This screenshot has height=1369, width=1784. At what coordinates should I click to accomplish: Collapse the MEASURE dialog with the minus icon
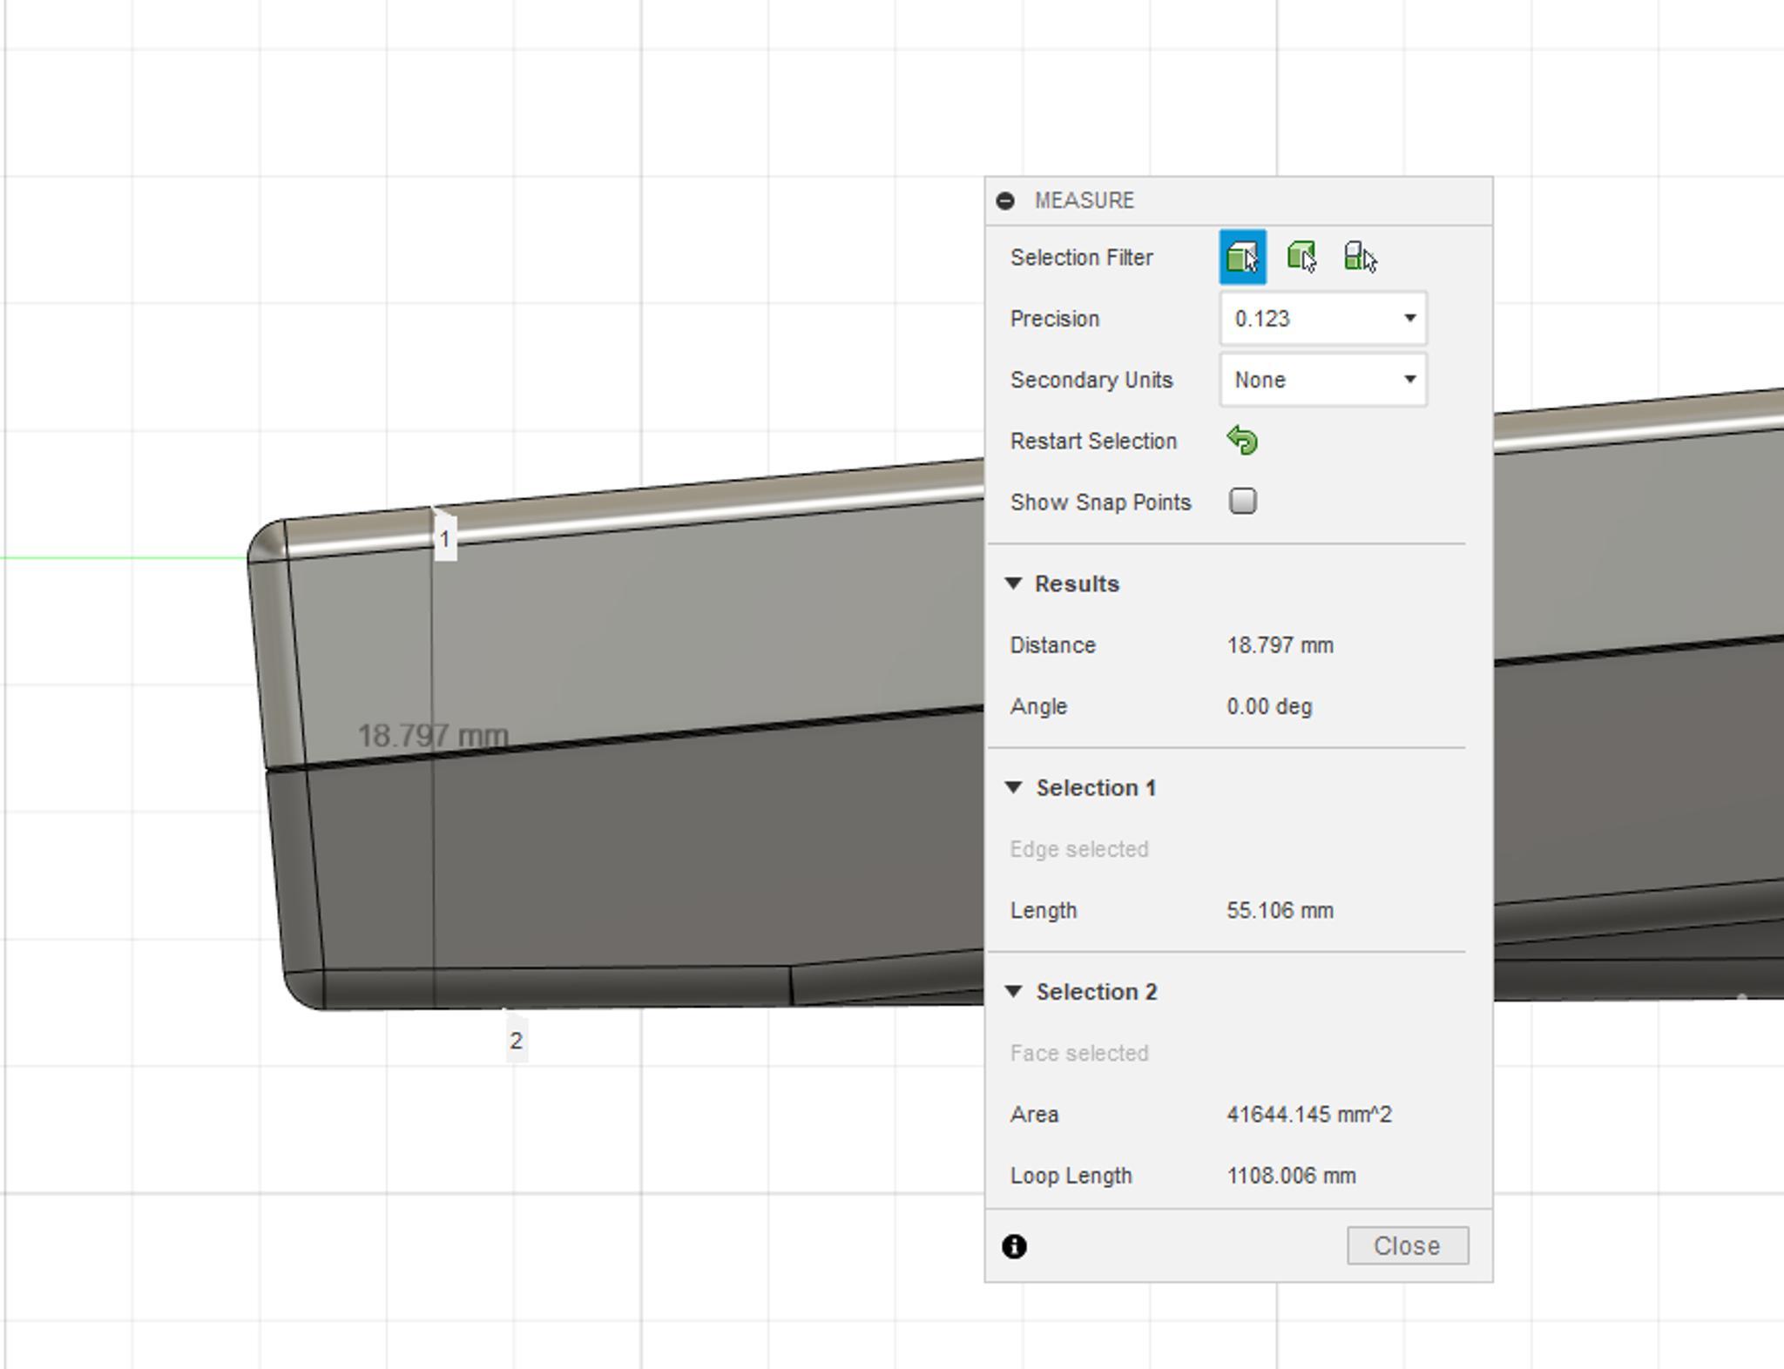click(x=1005, y=201)
